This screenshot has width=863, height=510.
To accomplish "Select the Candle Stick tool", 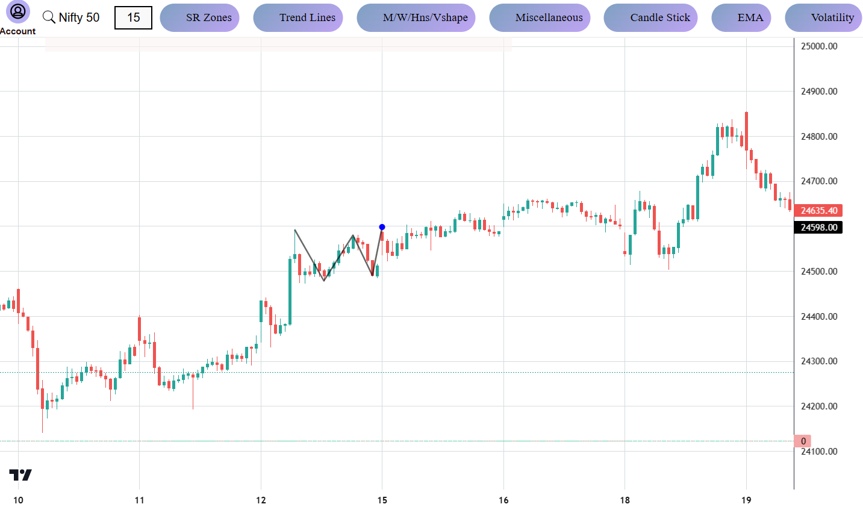I will (650, 17).
